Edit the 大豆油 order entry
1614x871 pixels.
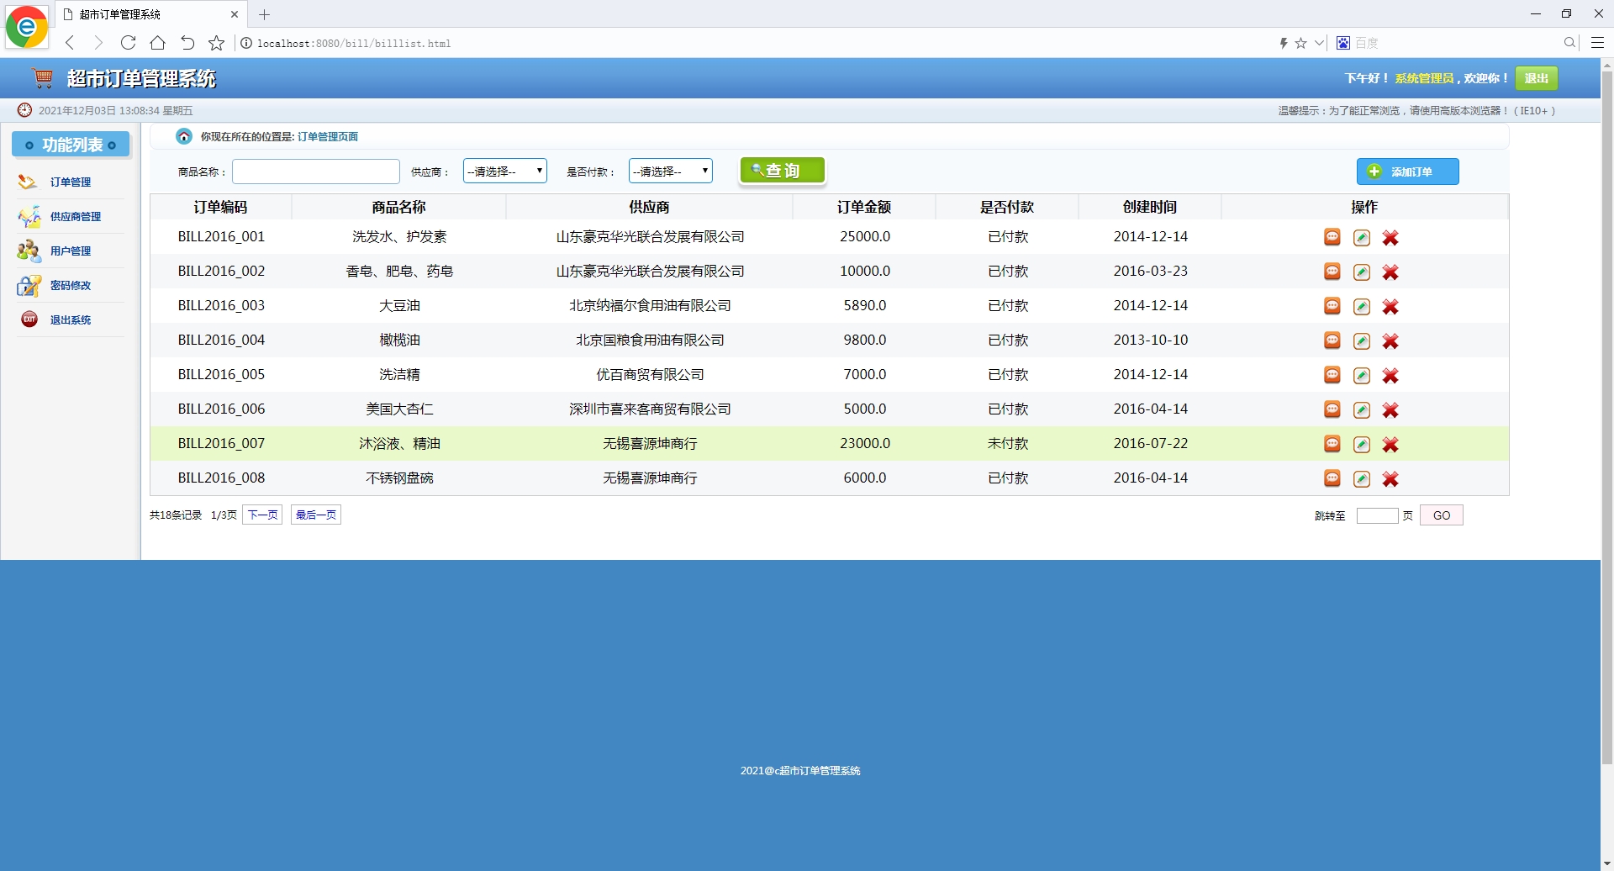(1362, 306)
